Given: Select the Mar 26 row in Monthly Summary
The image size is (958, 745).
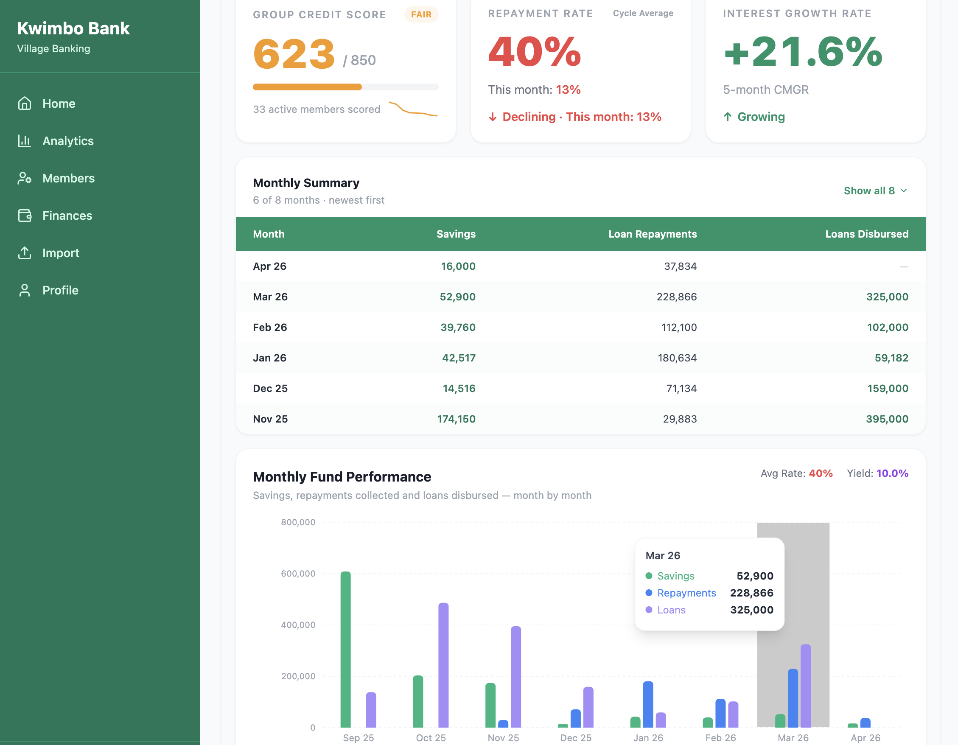Looking at the screenshot, I should click(581, 297).
